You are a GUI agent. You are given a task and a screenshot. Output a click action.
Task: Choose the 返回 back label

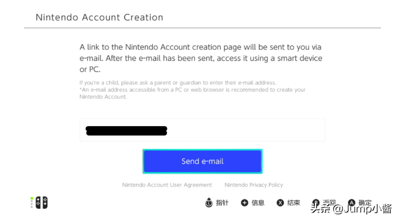pos(329,202)
